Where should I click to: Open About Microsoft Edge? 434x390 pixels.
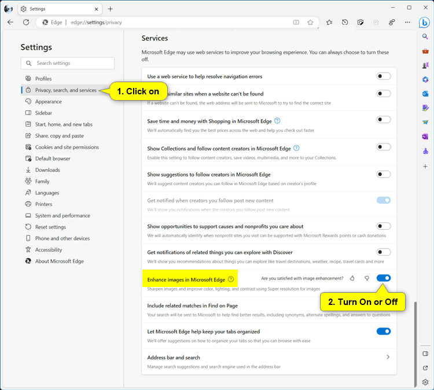point(68,261)
